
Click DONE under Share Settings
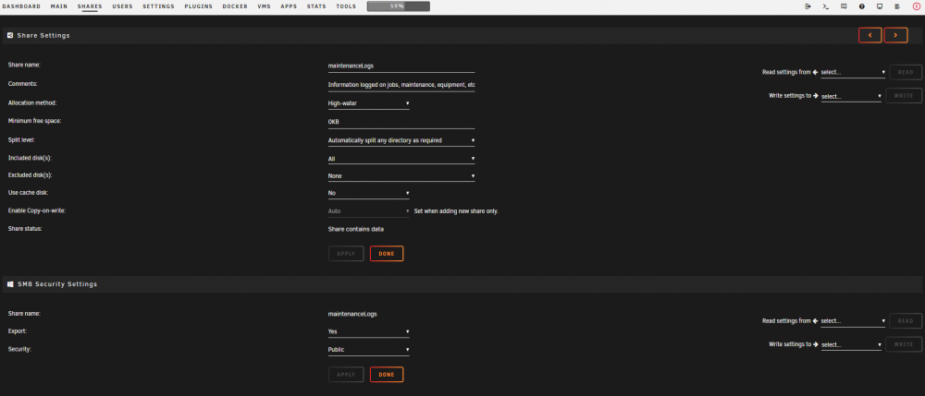(x=387, y=254)
